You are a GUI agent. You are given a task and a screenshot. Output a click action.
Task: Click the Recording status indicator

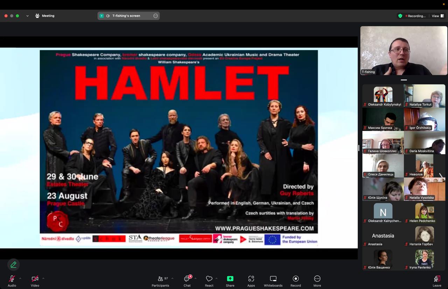tap(416, 16)
